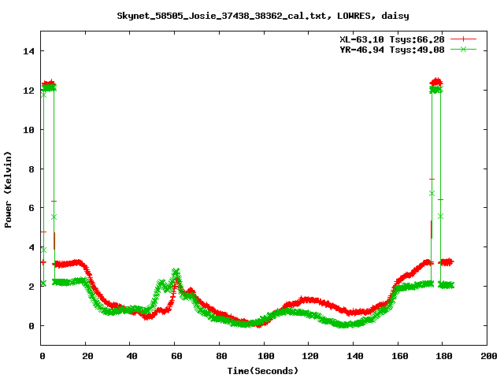Click the x-axis tick label 140

pos(355,356)
